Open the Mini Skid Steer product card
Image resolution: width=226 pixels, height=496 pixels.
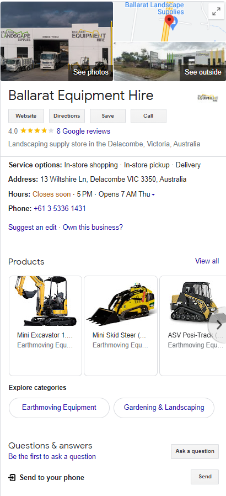point(121,325)
